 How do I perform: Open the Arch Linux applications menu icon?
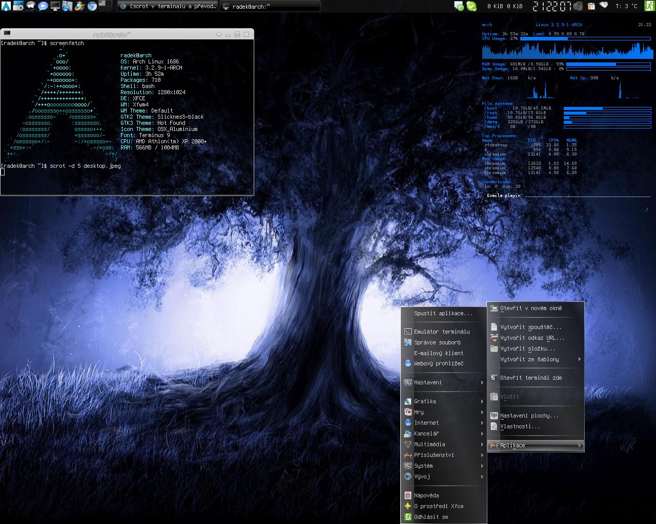(x=6, y=6)
